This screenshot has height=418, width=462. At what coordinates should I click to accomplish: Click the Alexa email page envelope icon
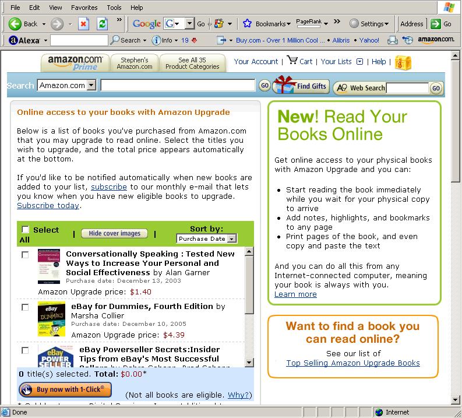393,40
